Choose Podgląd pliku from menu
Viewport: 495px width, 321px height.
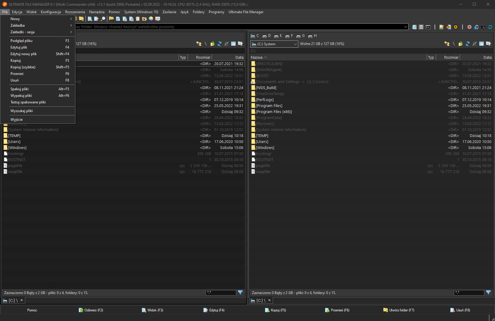[38, 40]
